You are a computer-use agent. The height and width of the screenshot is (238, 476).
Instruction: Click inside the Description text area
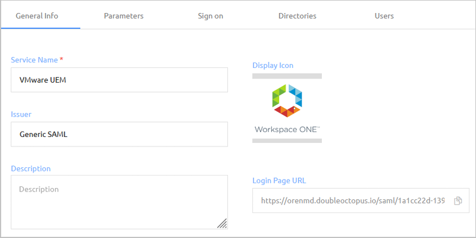[120, 202]
